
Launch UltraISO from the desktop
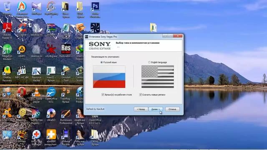pyautogui.click(x=51, y=113)
